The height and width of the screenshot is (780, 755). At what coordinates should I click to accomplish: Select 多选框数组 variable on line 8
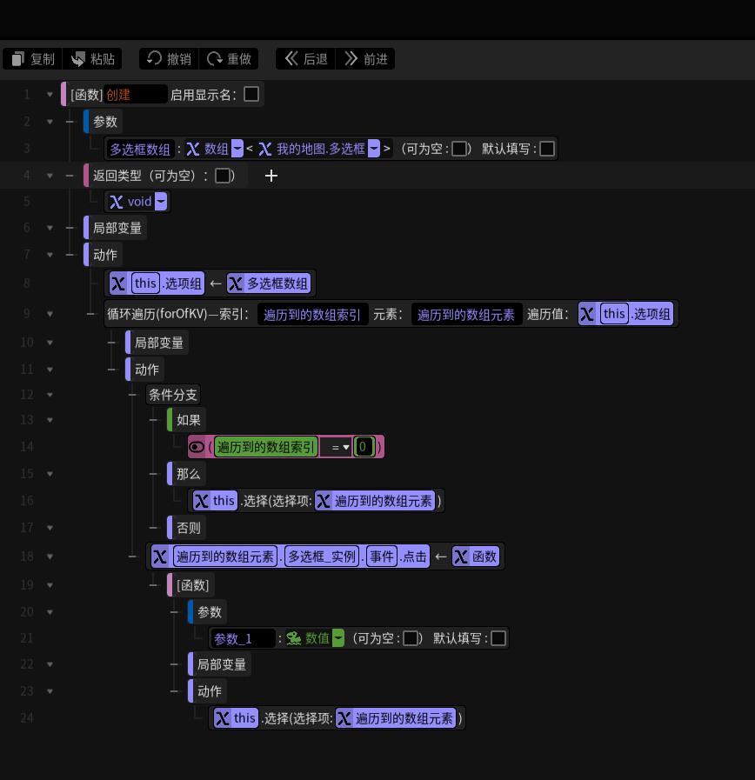click(x=269, y=283)
